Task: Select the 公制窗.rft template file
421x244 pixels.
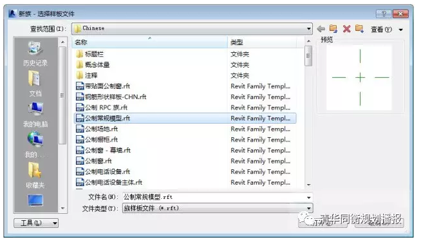Action: [98, 161]
